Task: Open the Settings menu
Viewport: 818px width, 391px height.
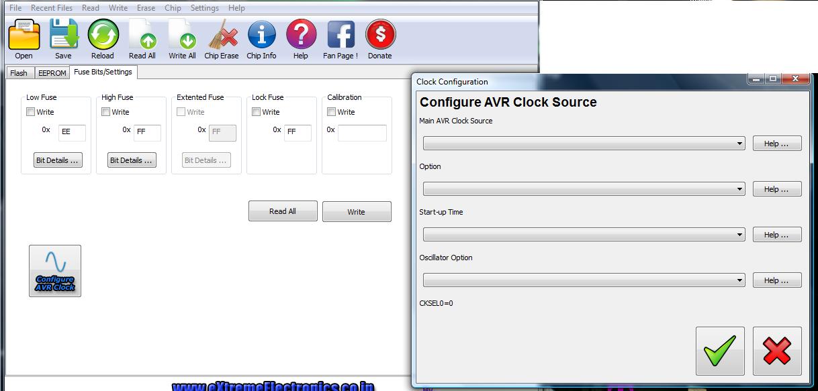Action: point(205,8)
